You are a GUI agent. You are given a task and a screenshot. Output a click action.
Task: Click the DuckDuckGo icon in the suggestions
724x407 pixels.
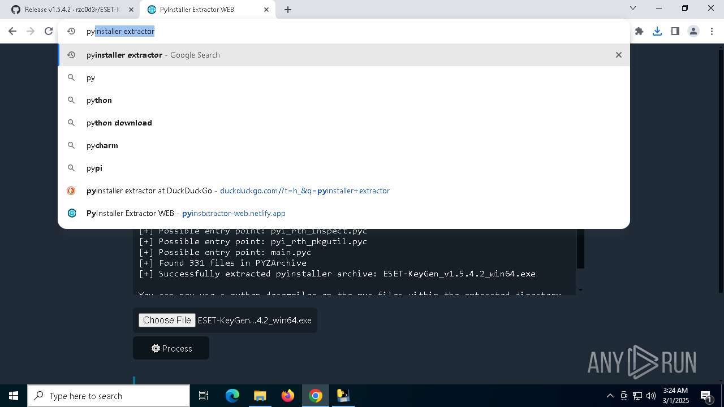click(x=71, y=190)
